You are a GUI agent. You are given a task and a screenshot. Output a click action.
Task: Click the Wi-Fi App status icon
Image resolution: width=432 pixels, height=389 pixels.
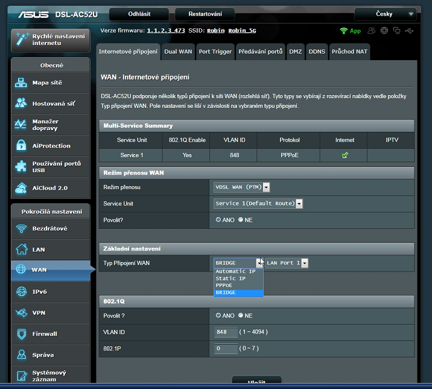tap(350, 30)
